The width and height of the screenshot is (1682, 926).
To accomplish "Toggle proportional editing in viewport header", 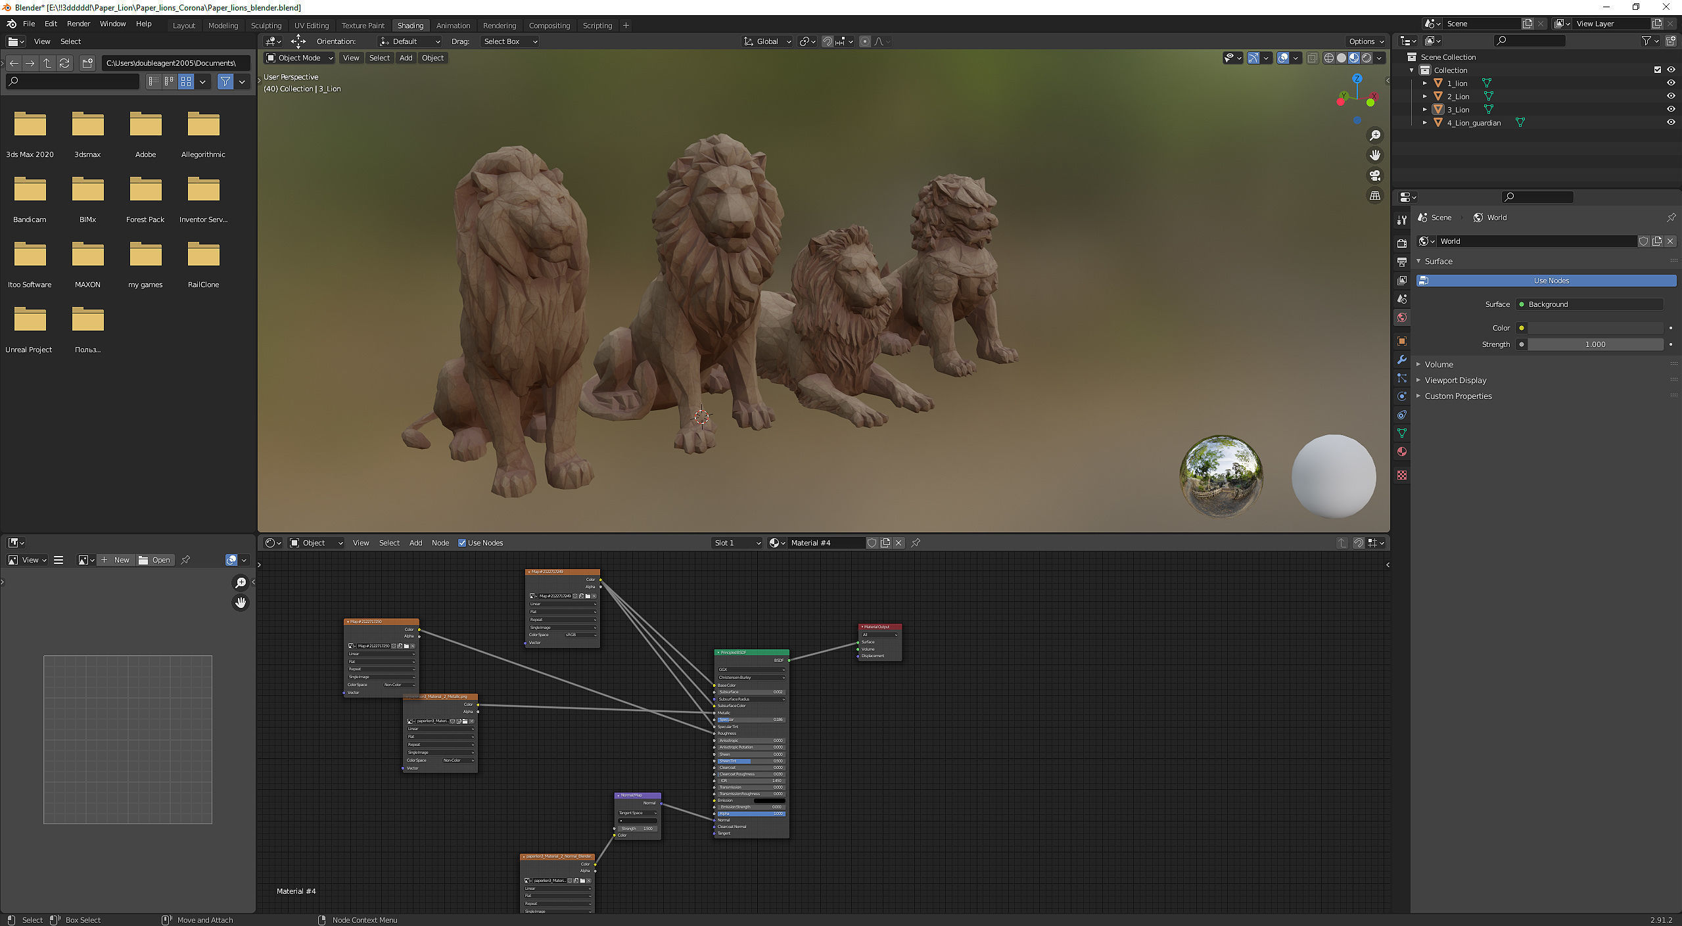I will click(865, 41).
